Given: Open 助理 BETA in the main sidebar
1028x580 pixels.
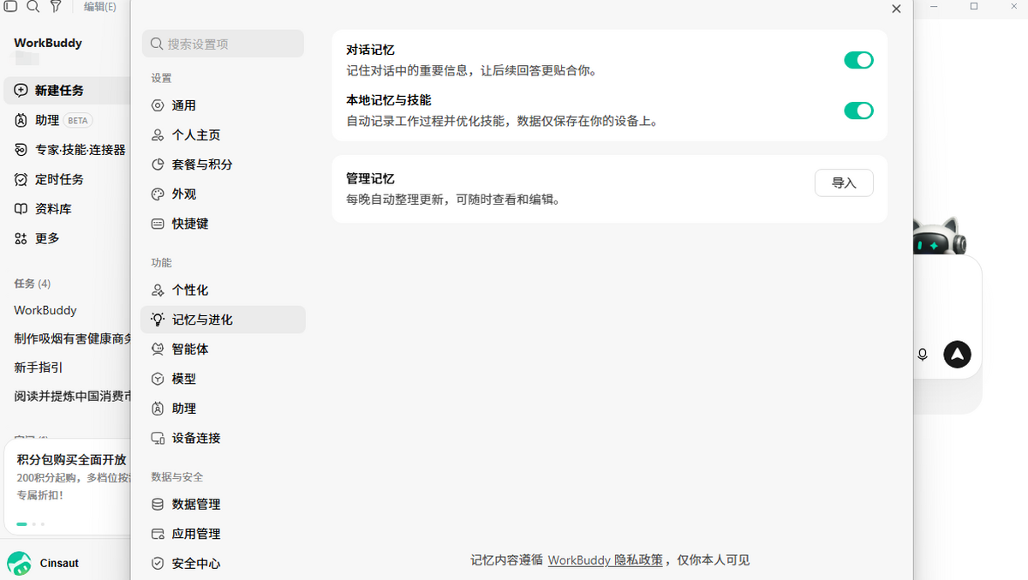Looking at the screenshot, I should [67, 120].
